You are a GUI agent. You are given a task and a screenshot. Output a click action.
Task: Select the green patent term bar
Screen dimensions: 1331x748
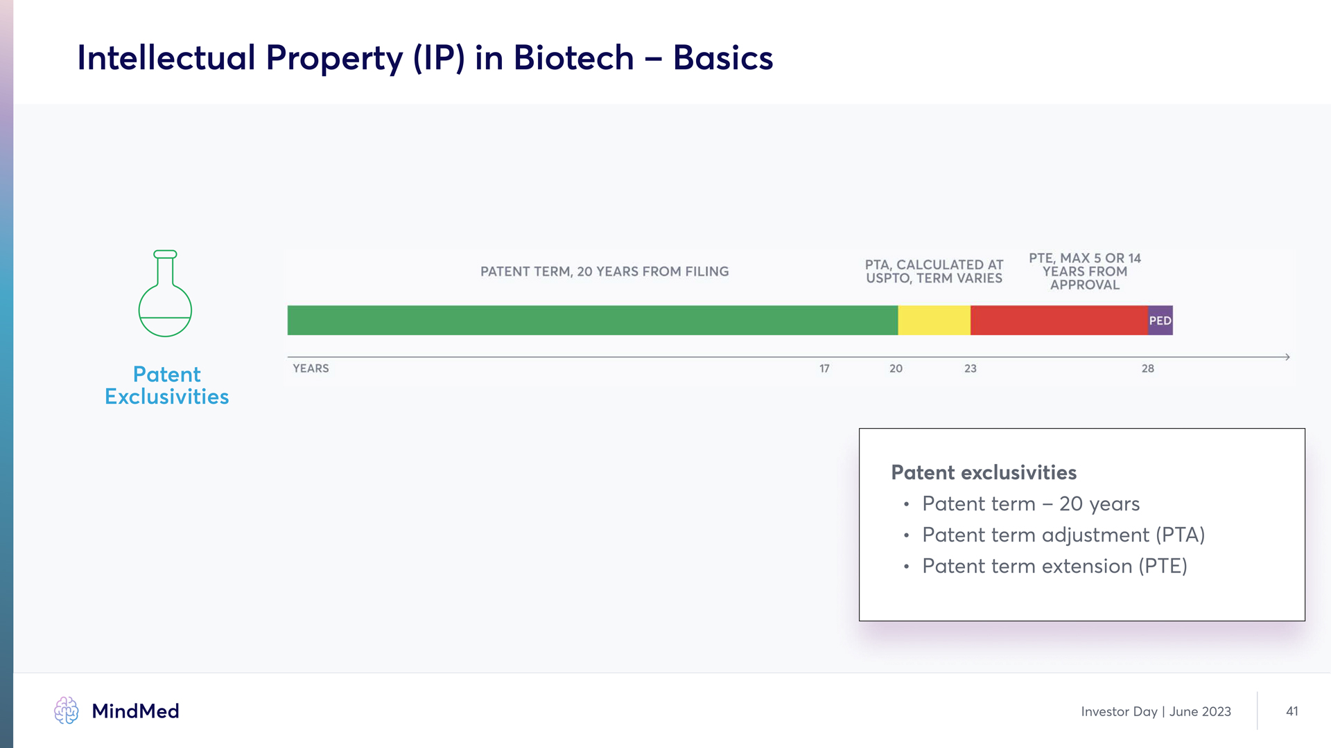pyautogui.click(x=593, y=321)
